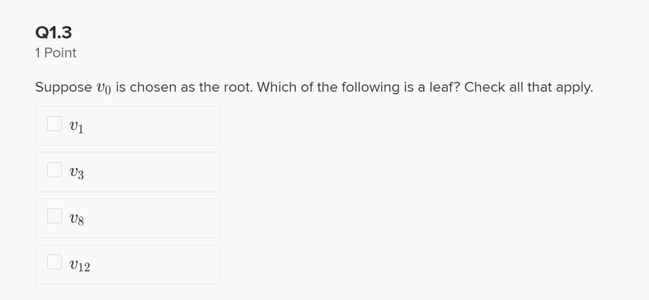Enable the second answer choice v3
This screenshot has width=649, height=300.
(x=54, y=169)
